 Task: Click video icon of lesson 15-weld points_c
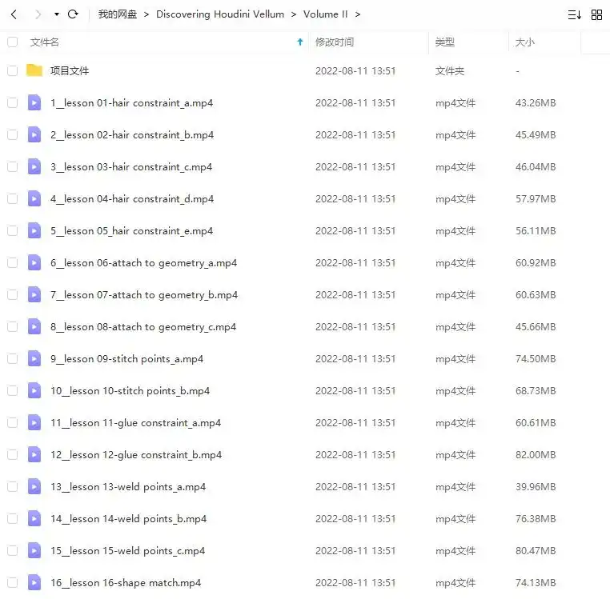click(x=34, y=551)
